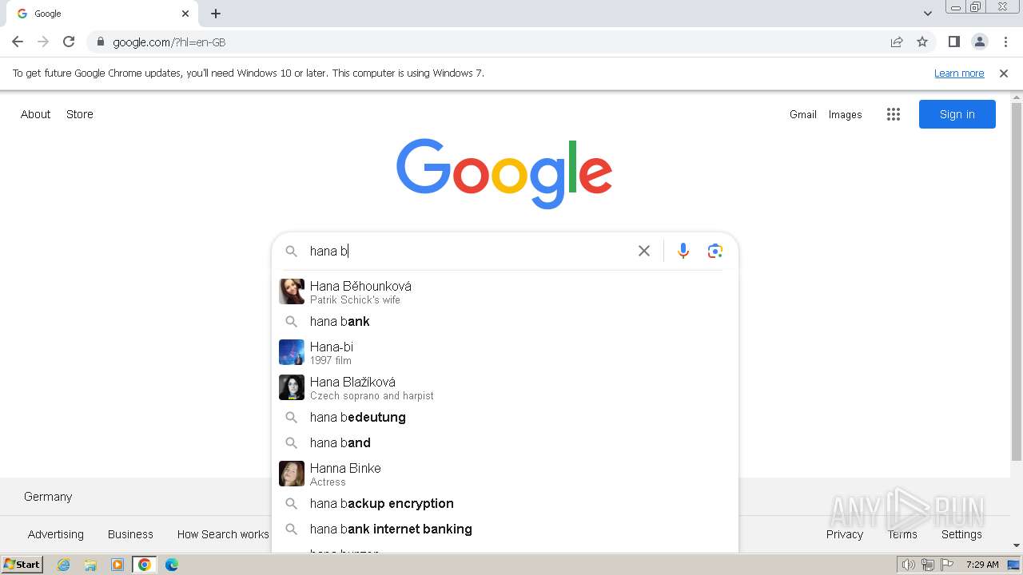Start voice search with microphone

(683, 251)
